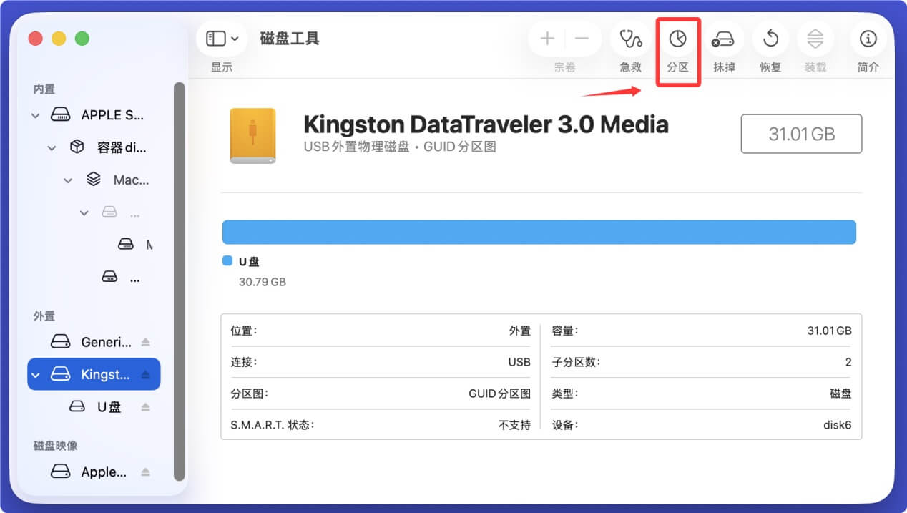Click the 装载 (Mount) toolbar icon
907x513 pixels.
pyautogui.click(x=815, y=39)
